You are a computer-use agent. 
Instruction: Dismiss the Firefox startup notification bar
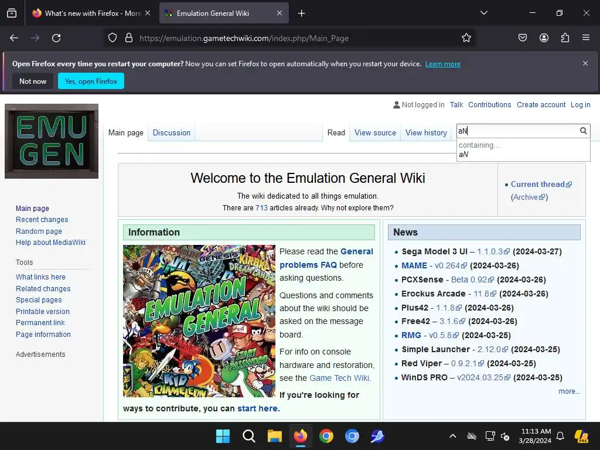pos(585,63)
